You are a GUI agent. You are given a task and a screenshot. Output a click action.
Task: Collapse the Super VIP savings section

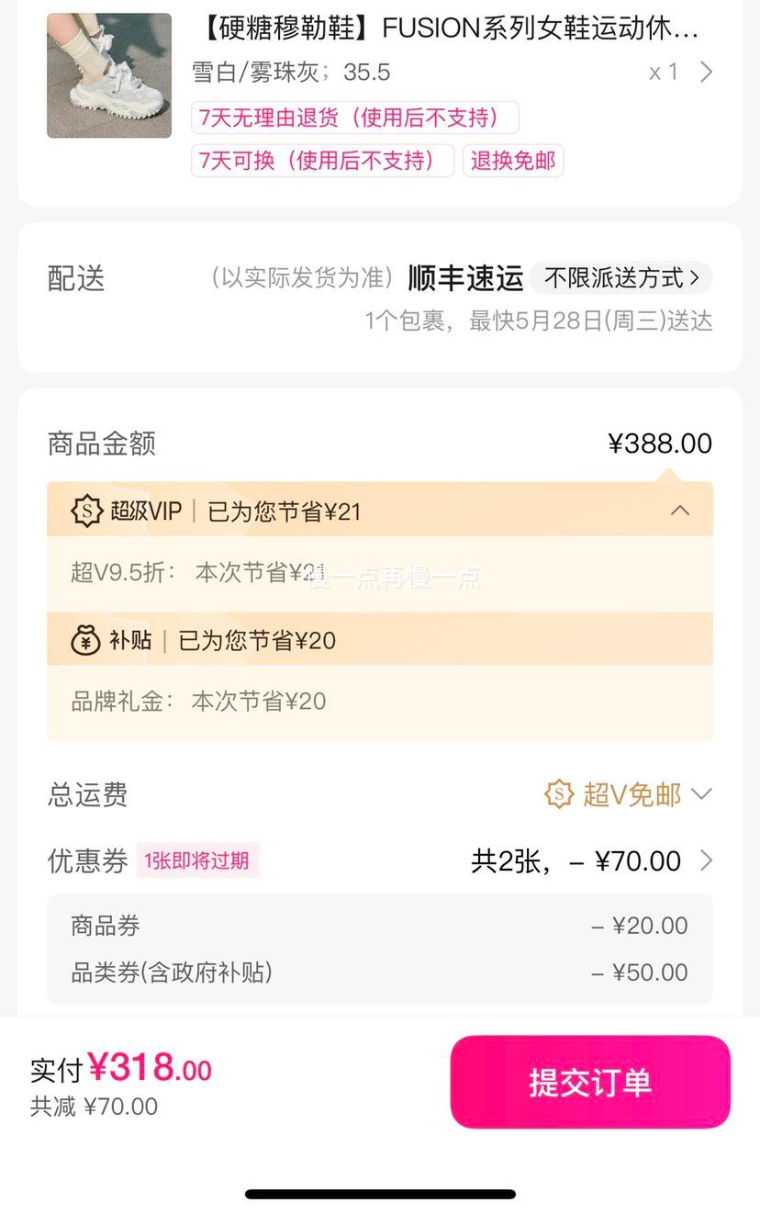(x=680, y=510)
